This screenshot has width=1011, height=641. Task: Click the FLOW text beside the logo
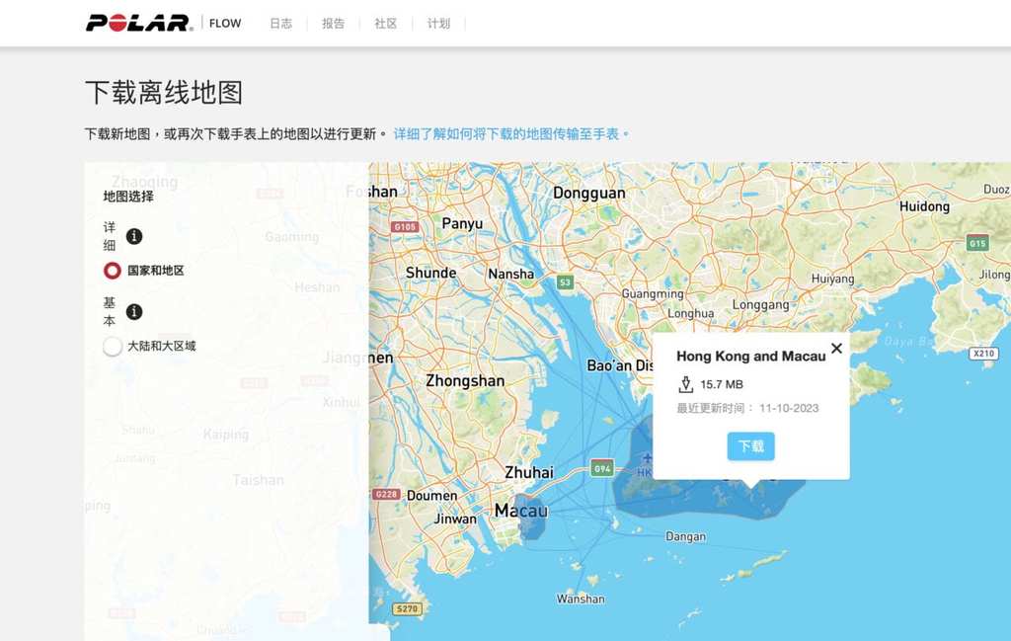coord(225,24)
